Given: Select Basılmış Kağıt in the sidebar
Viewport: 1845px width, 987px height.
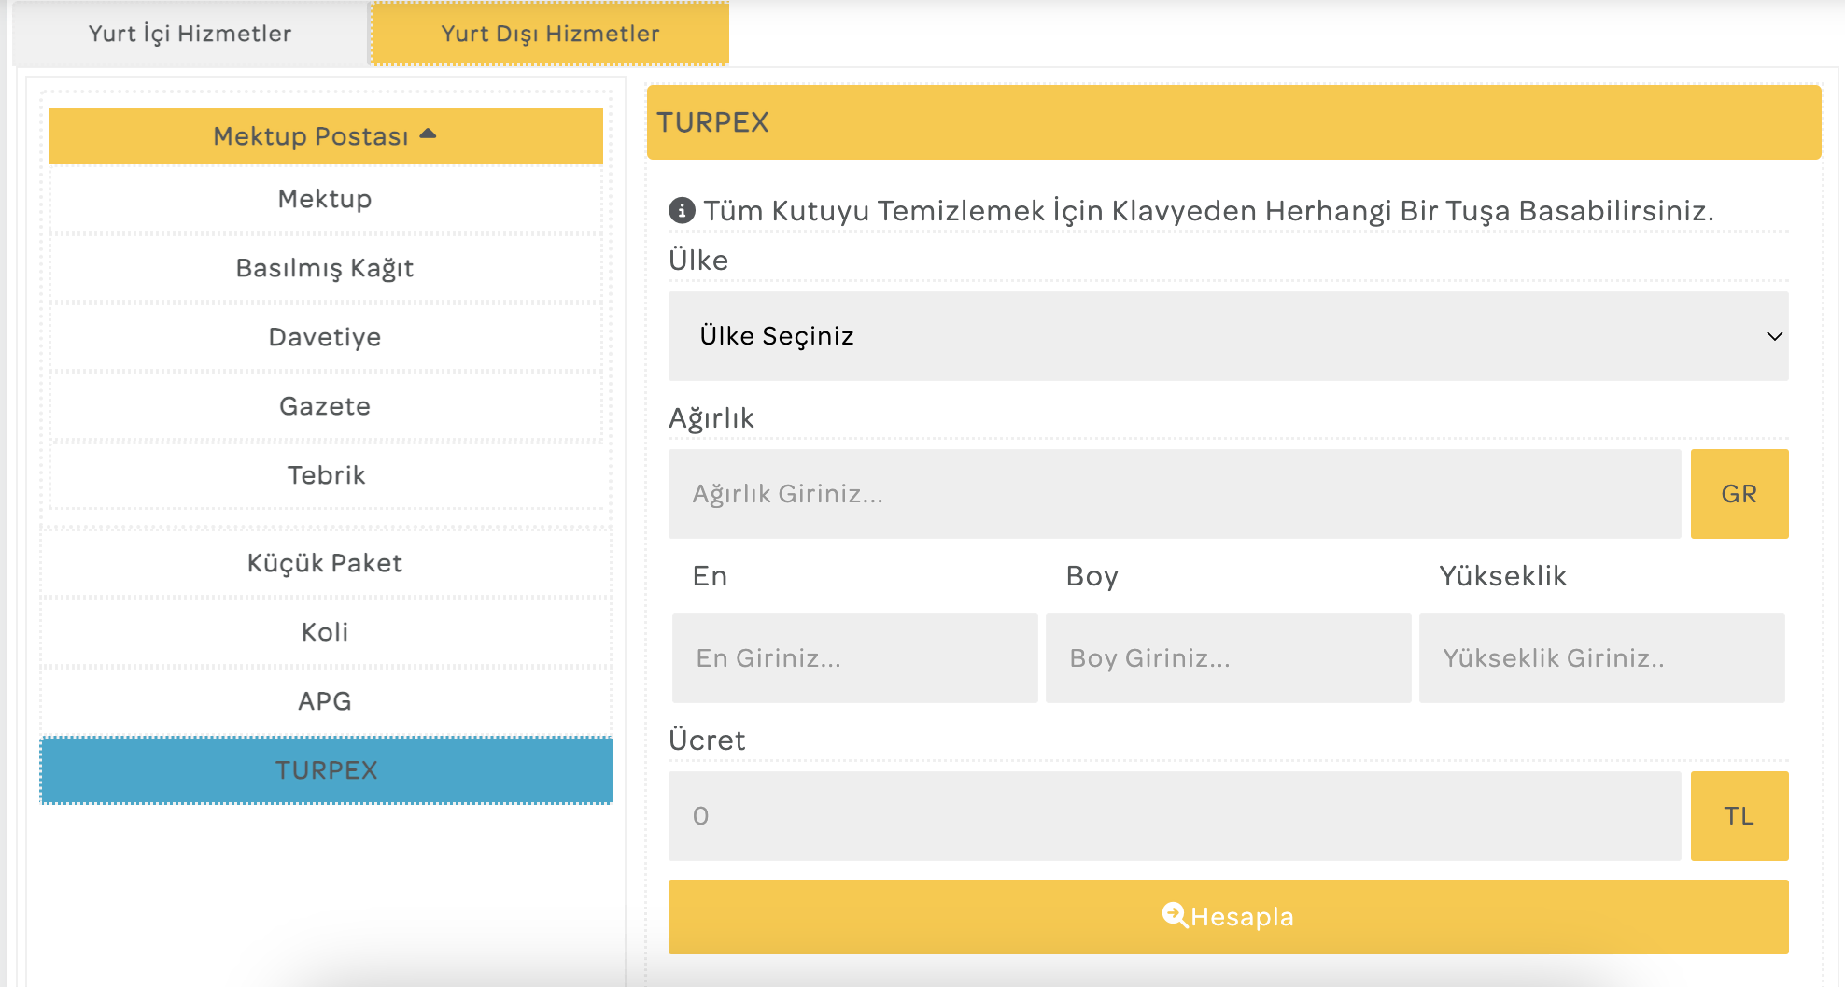Looking at the screenshot, I should click(x=325, y=268).
